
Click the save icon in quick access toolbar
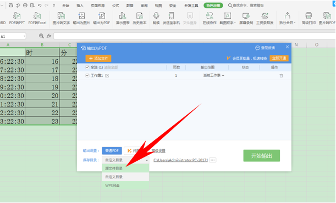[x=10, y=5]
